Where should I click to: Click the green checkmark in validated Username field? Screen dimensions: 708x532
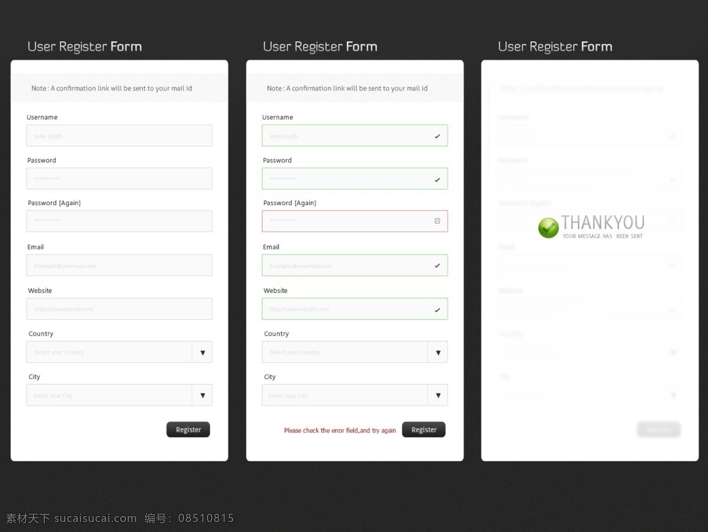click(437, 136)
